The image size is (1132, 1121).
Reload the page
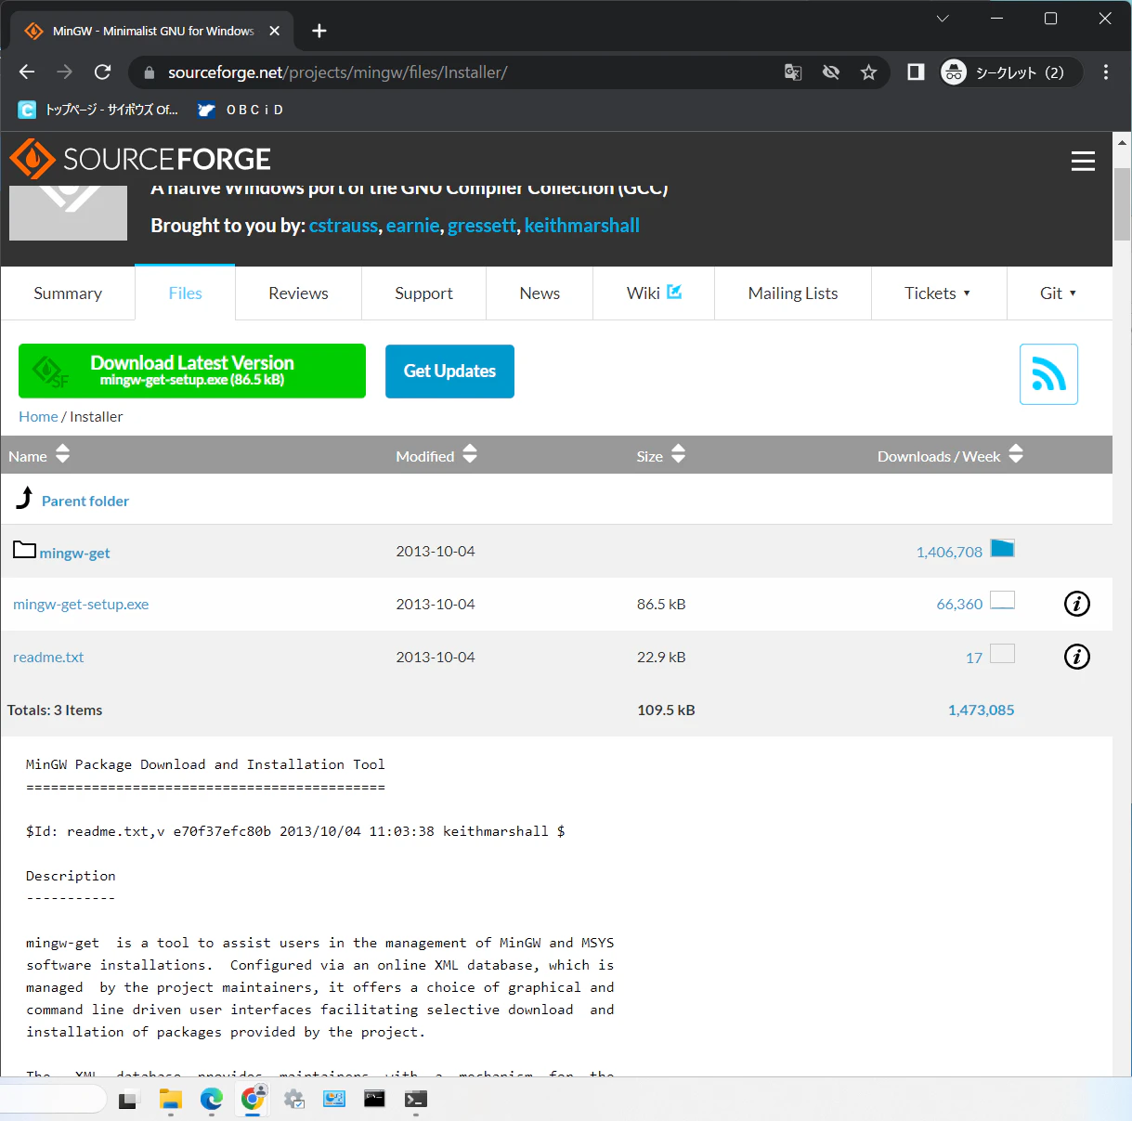tap(103, 72)
